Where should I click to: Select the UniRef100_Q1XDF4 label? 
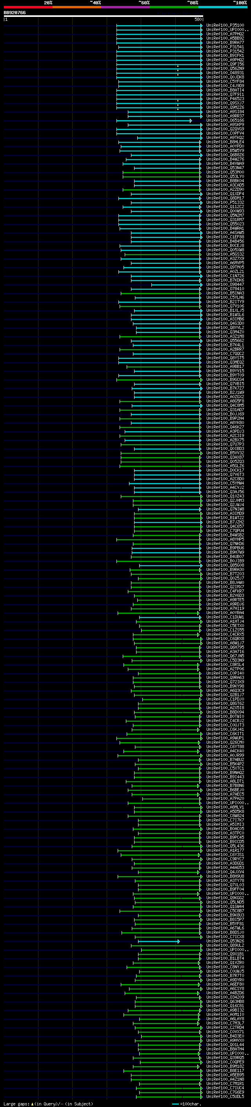pos(225,194)
